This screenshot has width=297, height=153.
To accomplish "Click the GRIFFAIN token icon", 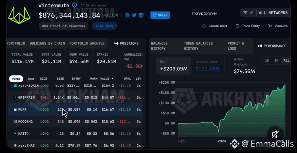I will pyautogui.click(x=15, y=97).
